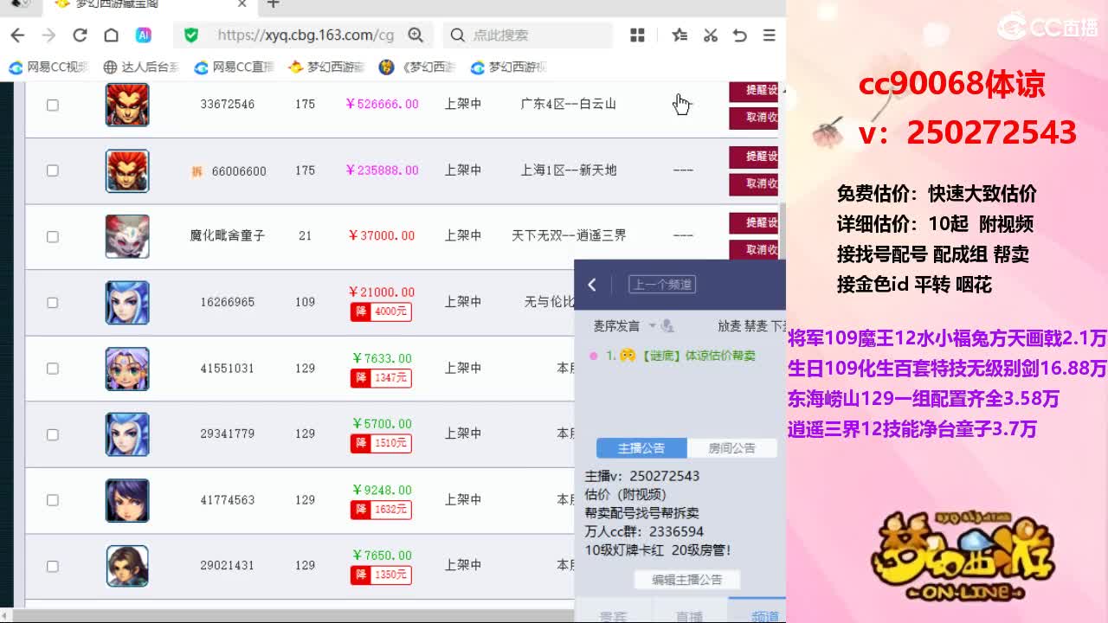Click the 编辑主播公告 button
Screen dimensions: 1108x623
tap(686, 580)
